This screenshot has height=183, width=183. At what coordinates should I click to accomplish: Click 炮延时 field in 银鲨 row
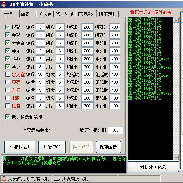(x=87, y=27)
